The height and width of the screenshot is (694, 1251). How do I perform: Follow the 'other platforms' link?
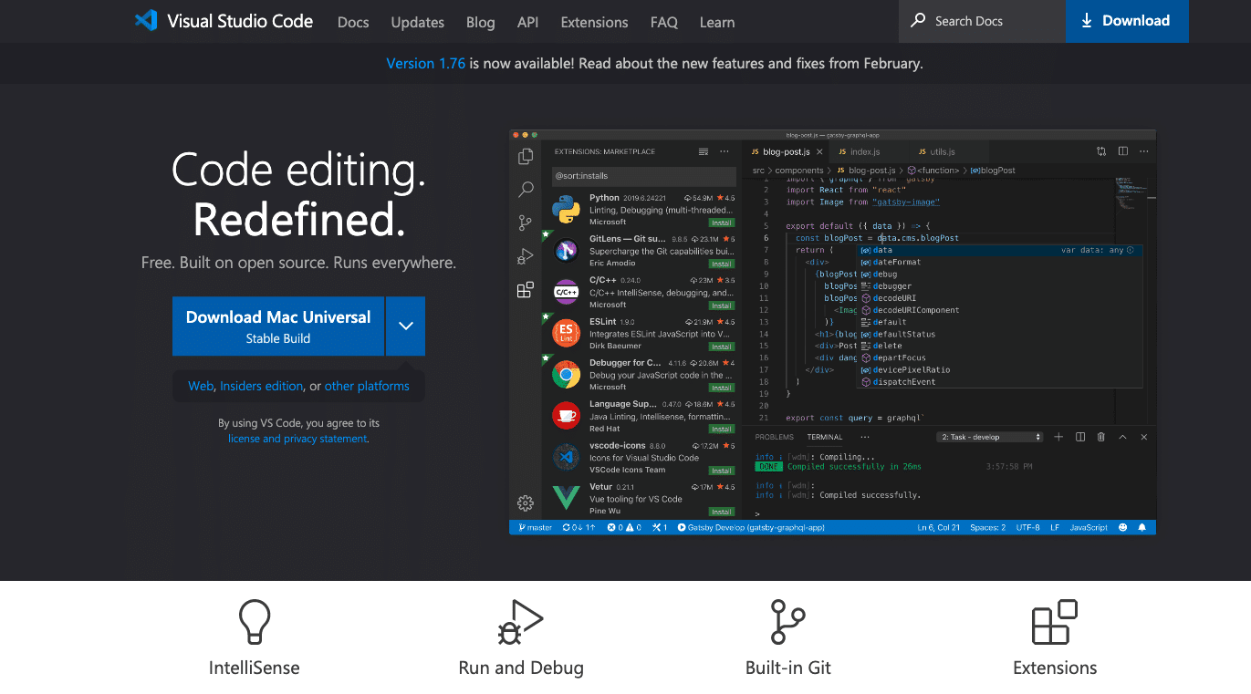click(x=367, y=386)
